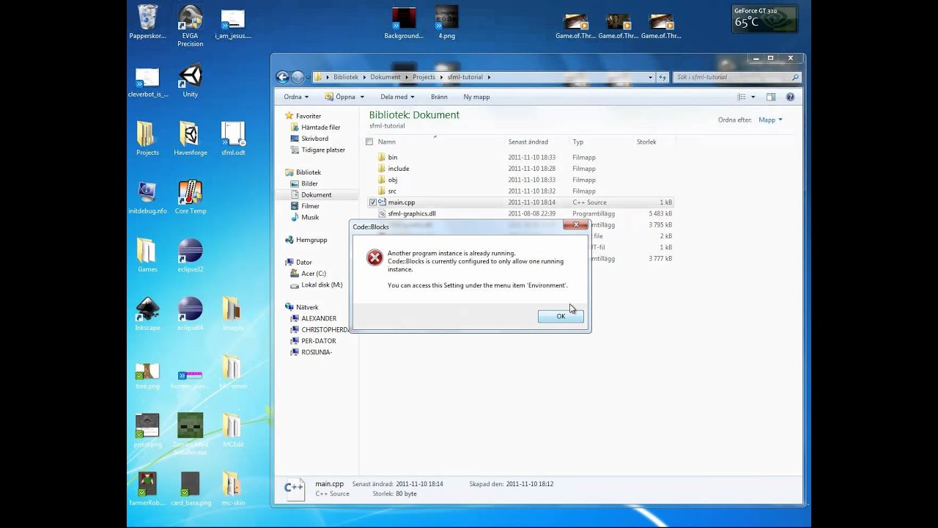Click the Bibliotek breadcrumb in the address bar
Image resolution: width=938 pixels, height=528 pixels.
click(x=346, y=77)
